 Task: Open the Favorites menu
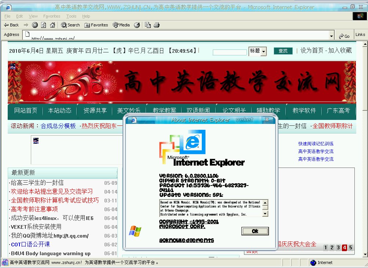click(x=52, y=16)
